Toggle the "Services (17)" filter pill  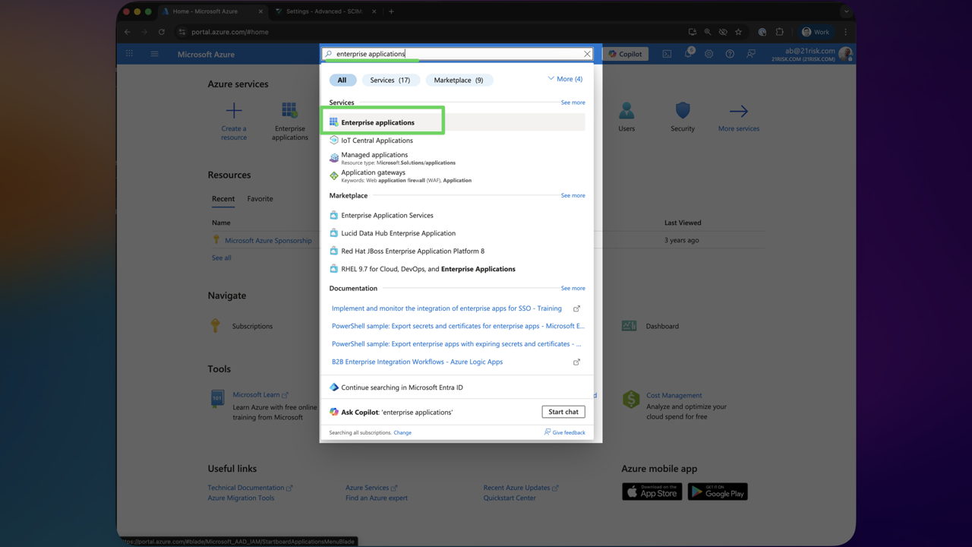(x=390, y=79)
